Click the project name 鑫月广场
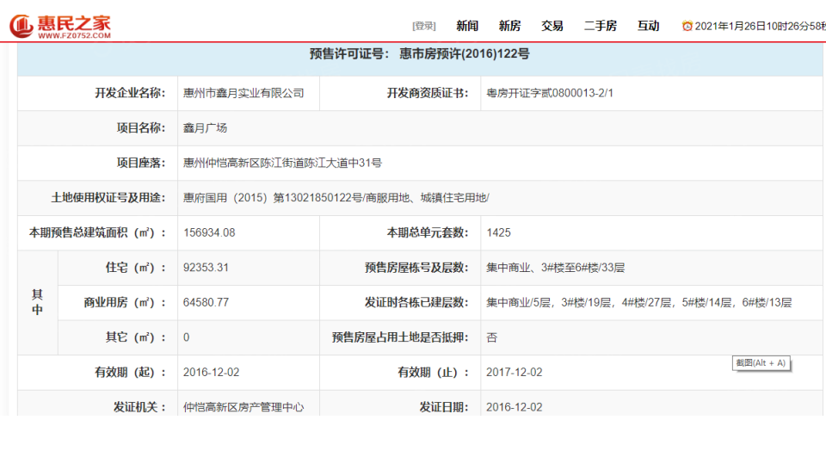826x451 pixels. [205, 127]
